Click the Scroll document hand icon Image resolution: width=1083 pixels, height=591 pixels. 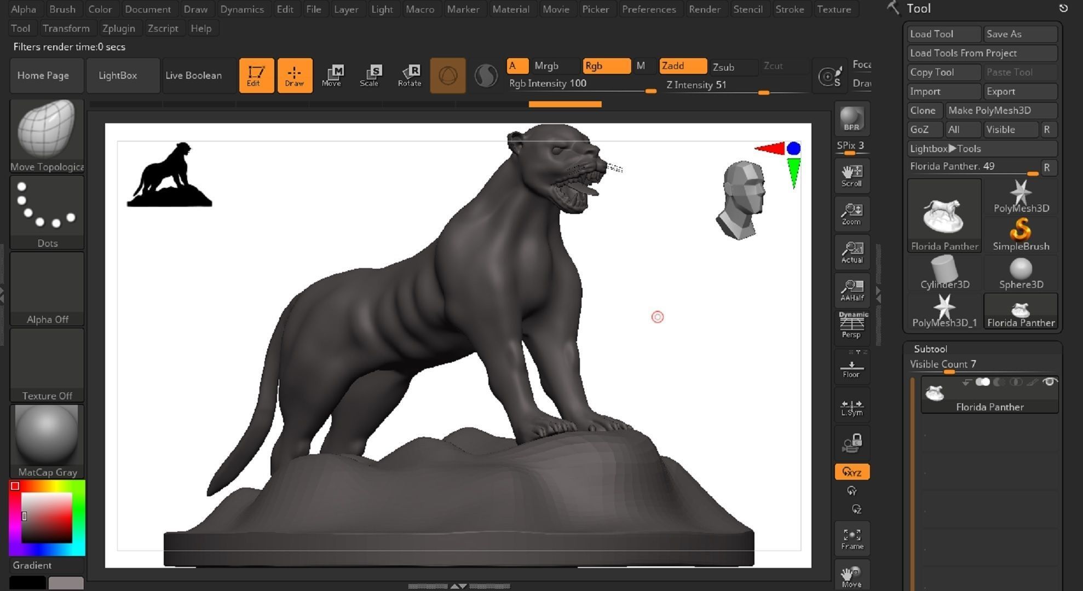pos(852,176)
